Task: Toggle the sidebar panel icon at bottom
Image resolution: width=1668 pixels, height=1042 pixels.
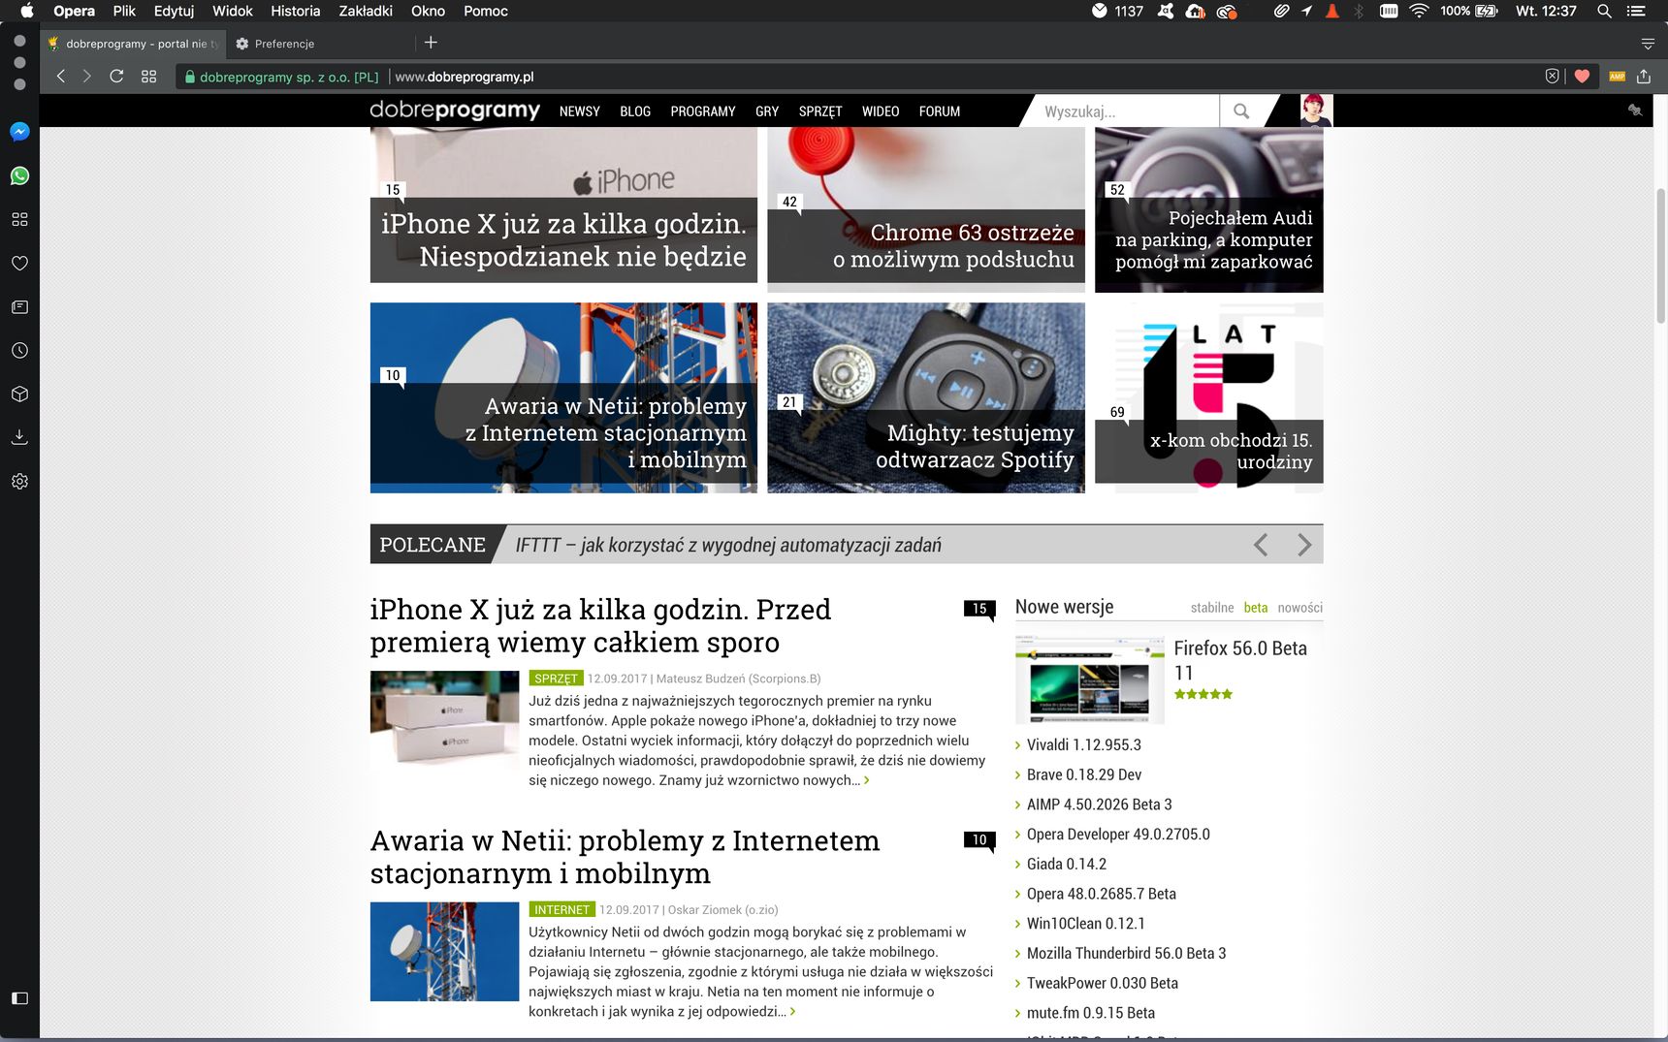Action: click(x=19, y=998)
